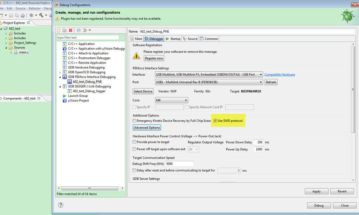Screen dimensions: 359x215
Task: Select GDB Hardware Debugging
Action: [86, 67]
